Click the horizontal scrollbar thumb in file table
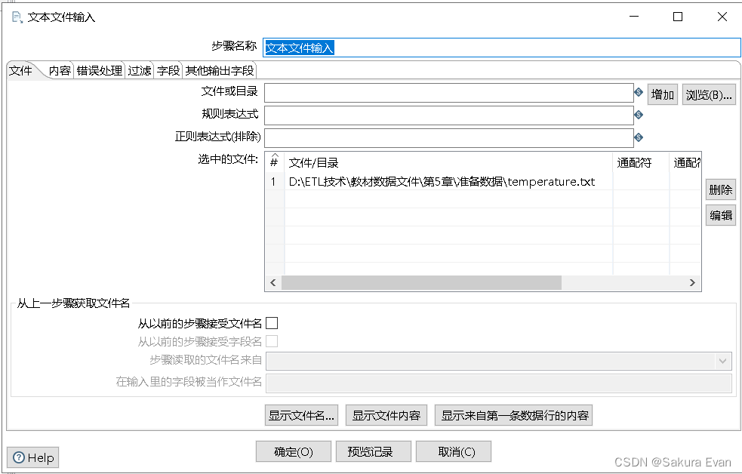 (421, 283)
